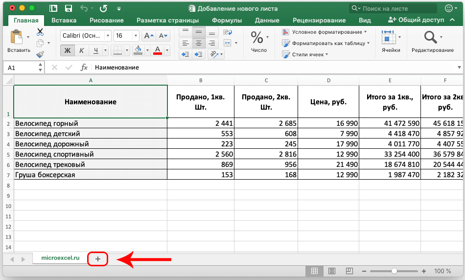Open the font size dropdown showing 16

tap(126, 36)
